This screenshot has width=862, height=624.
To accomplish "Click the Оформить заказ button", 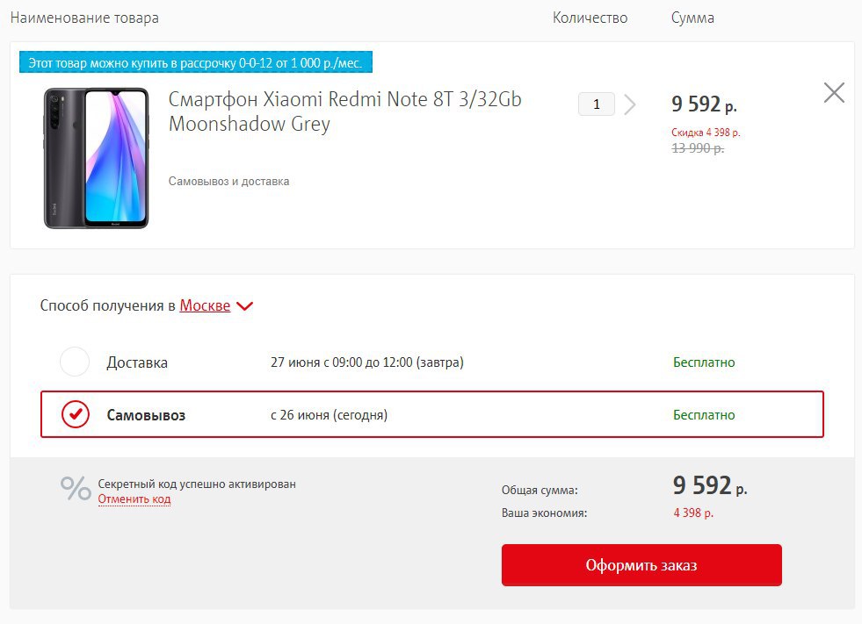I will pyautogui.click(x=641, y=564).
